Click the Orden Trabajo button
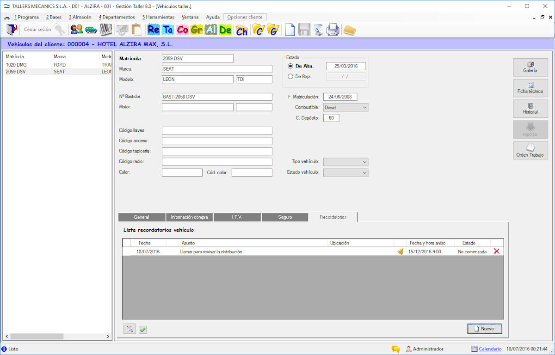The height and width of the screenshot is (355, 555). click(530, 150)
